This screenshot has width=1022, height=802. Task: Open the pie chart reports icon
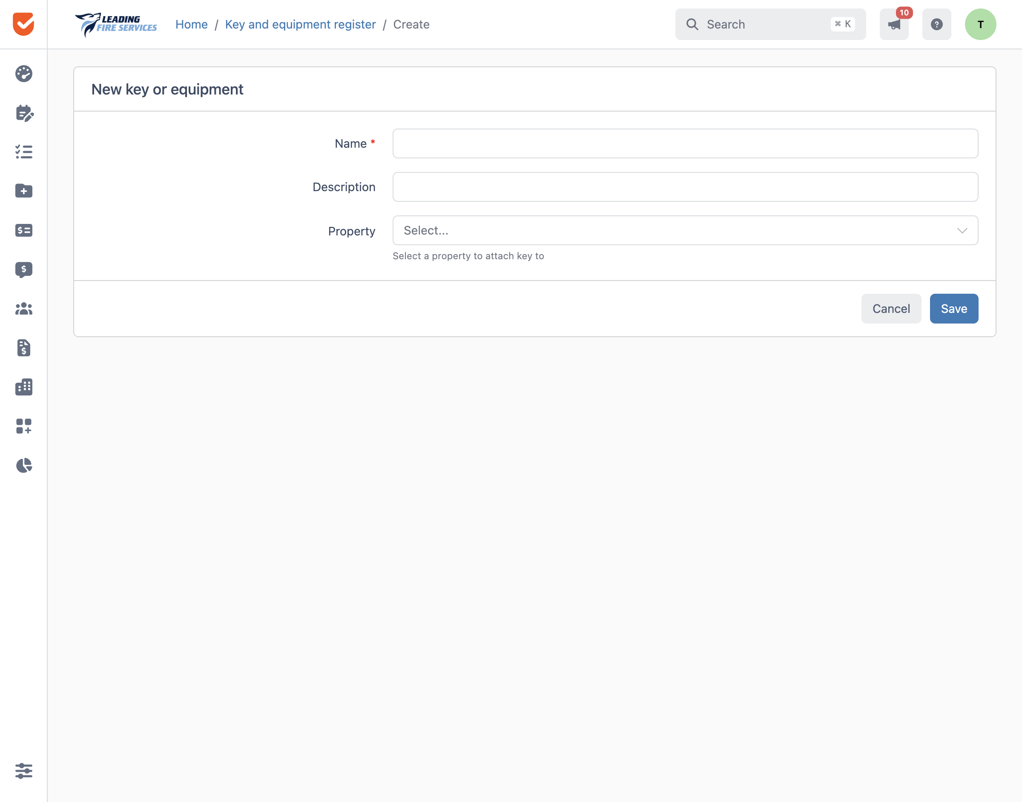[23, 465]
